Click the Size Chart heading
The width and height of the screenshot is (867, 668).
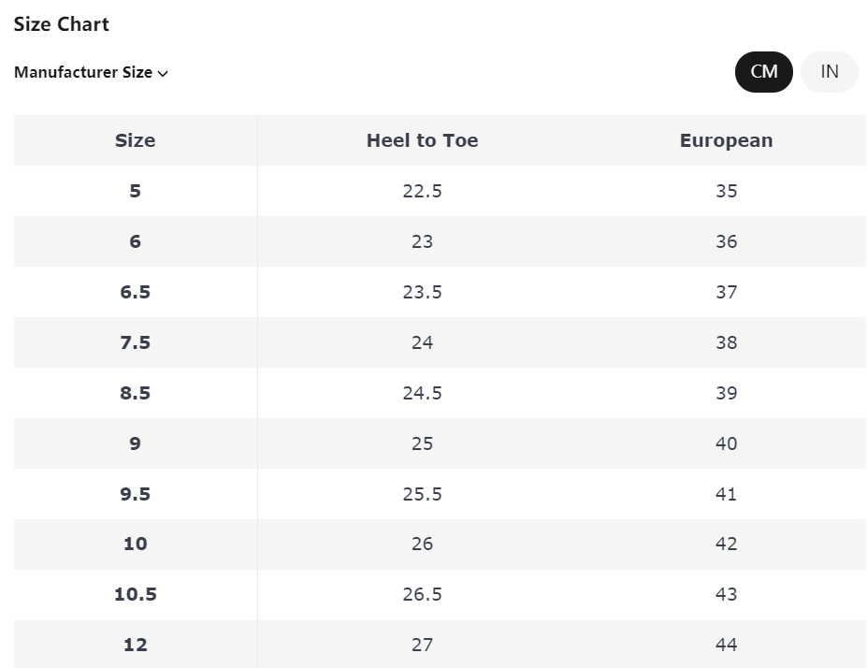(x=62, y=24)
